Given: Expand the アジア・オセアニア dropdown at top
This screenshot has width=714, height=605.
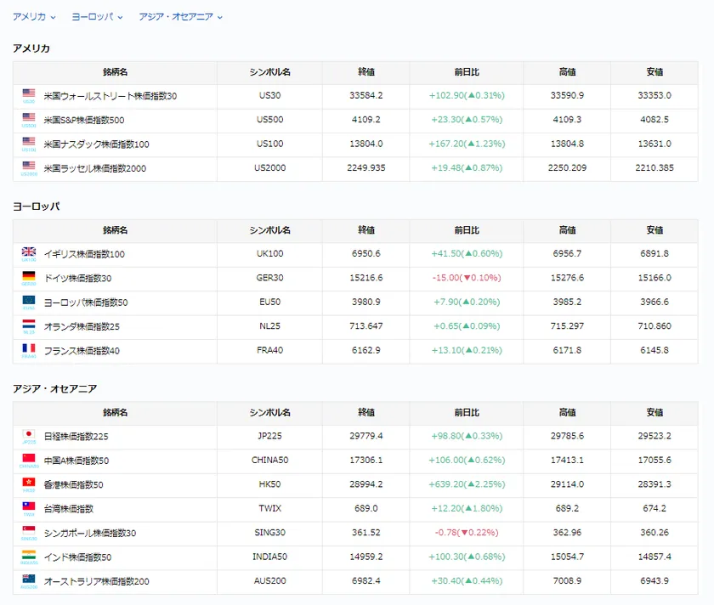Looking at the screenshot, I should (x=180, y=17).
